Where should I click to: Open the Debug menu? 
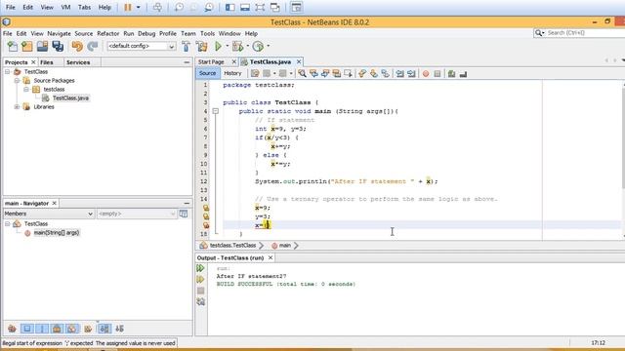point(146,34)
